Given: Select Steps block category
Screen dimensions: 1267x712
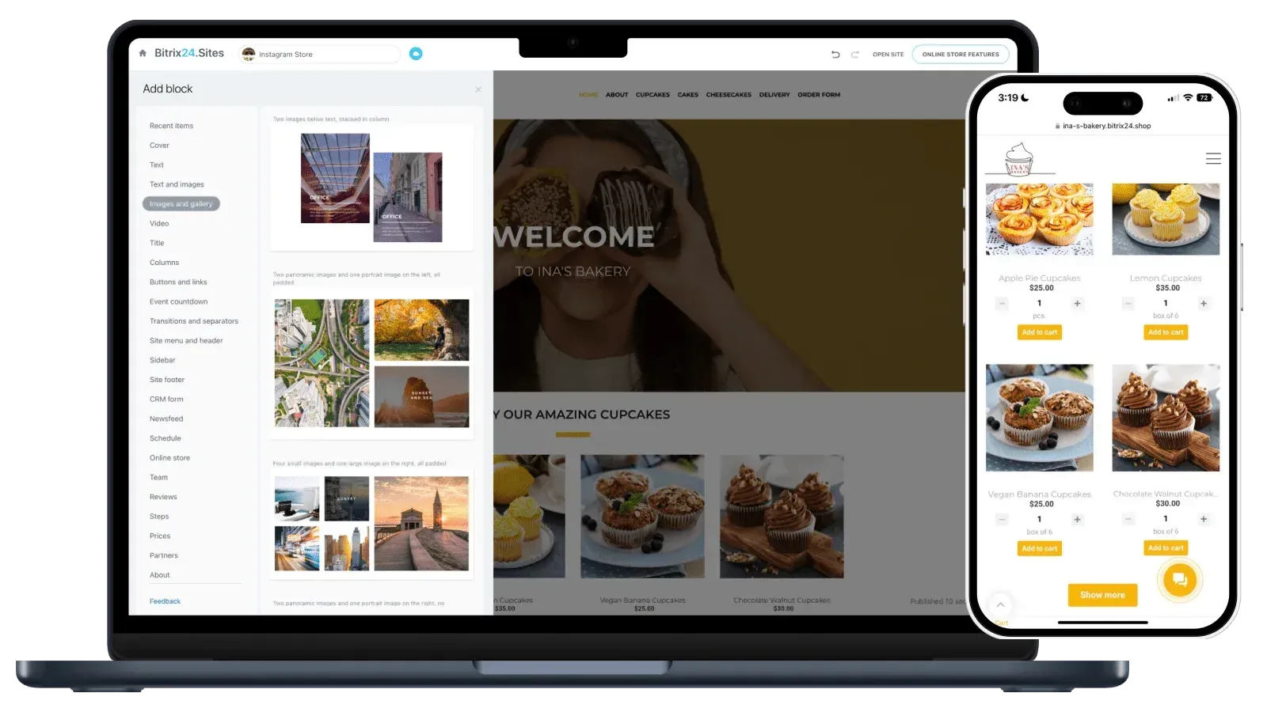Looking at the screenshot, I should (x=159, y=517).
